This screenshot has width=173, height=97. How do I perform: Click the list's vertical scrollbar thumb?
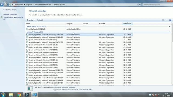pos(172,33)
